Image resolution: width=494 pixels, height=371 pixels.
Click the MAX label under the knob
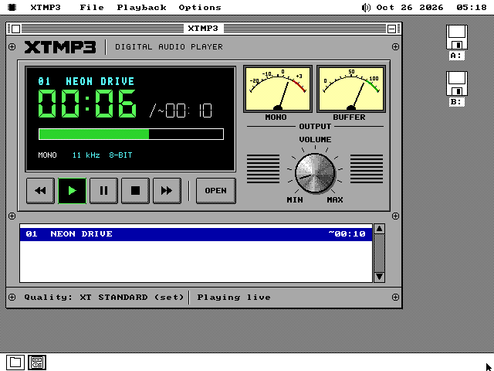(x=335, y=200)
